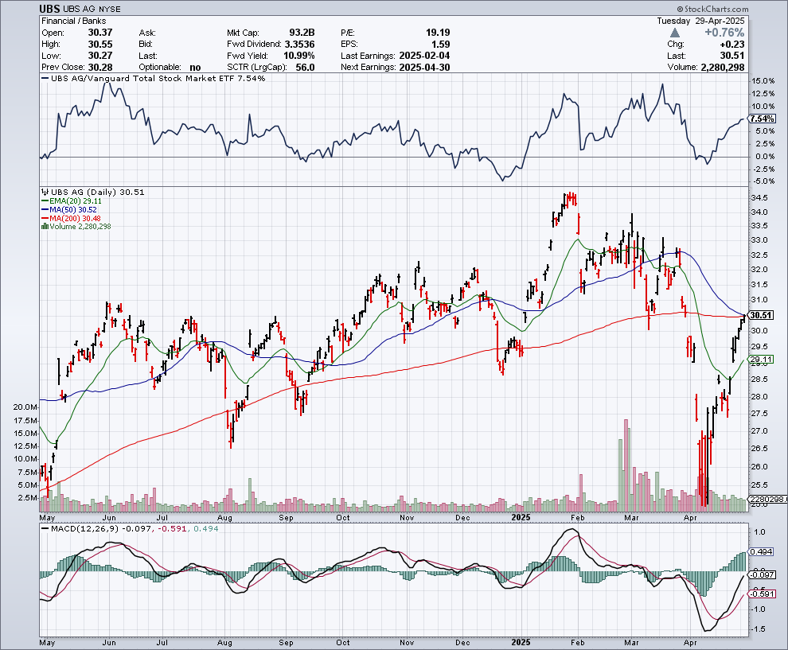788x650 pixels.
Task: Click the 7.54% relative strength axis tag
Action: coord(762,119)
